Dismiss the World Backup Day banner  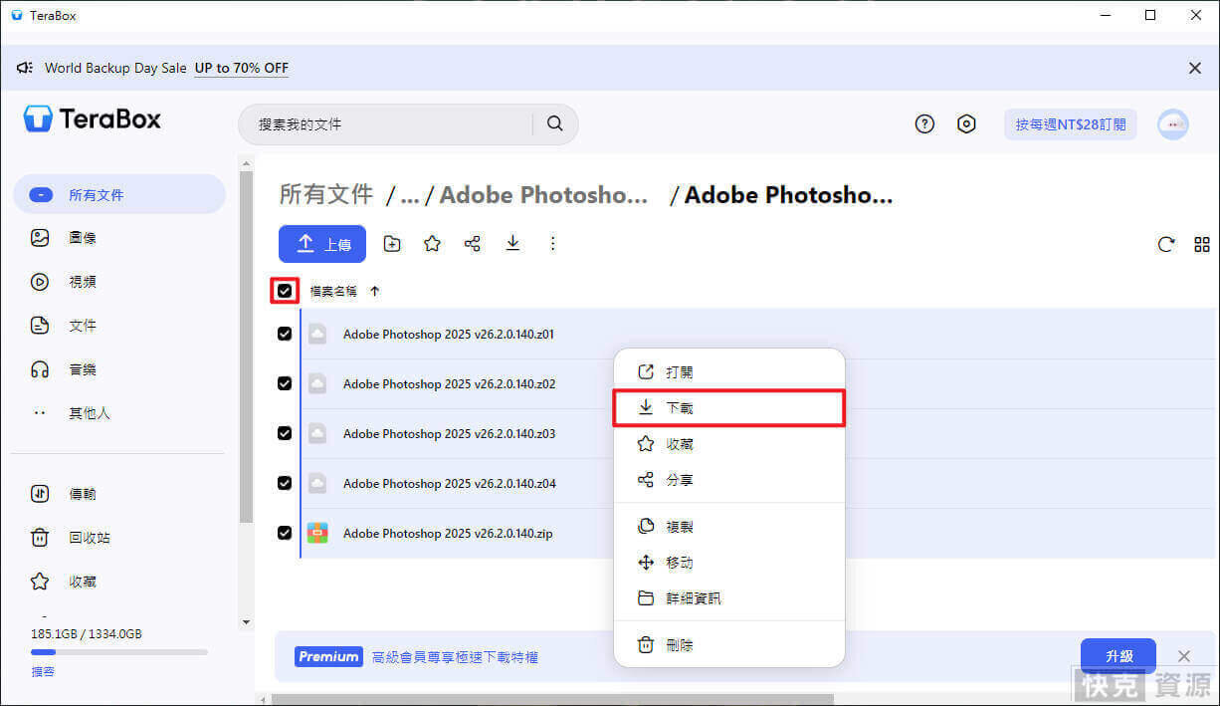tap(1195, 68)
